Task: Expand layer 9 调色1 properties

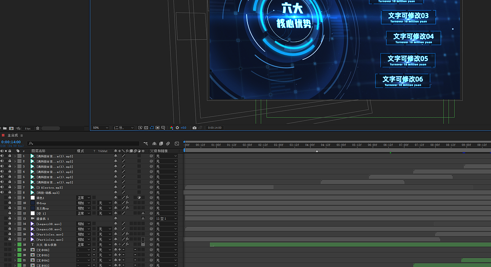Action: [15, 198]
